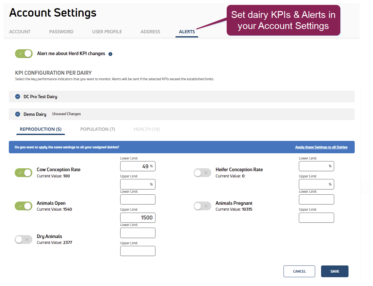Image resolution: width=373 pixels, height=286 pixels.
Task: Click the Animals Open upper limit field
Action: (138, 218)
